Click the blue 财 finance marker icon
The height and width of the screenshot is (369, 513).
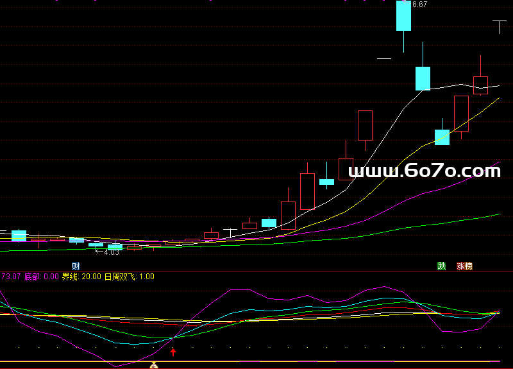pos(76,266)
